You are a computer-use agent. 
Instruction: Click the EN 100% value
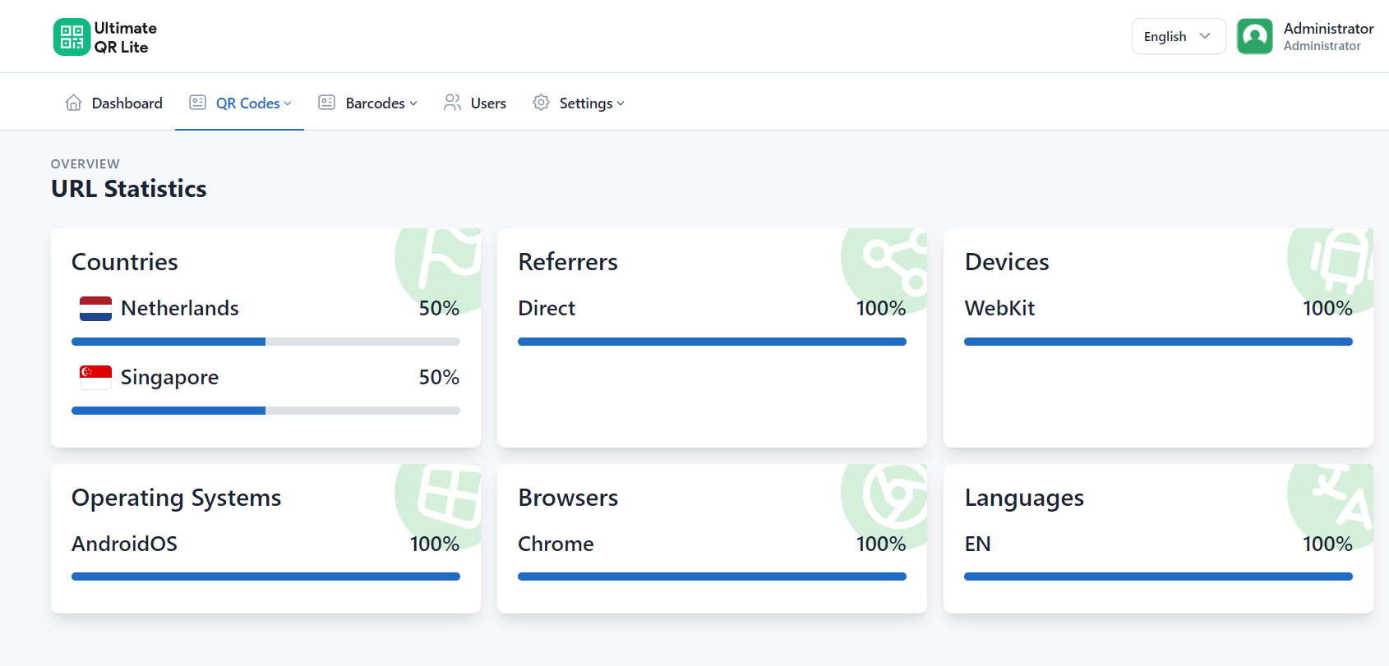pyautogui.click(x=1327, y=544)
